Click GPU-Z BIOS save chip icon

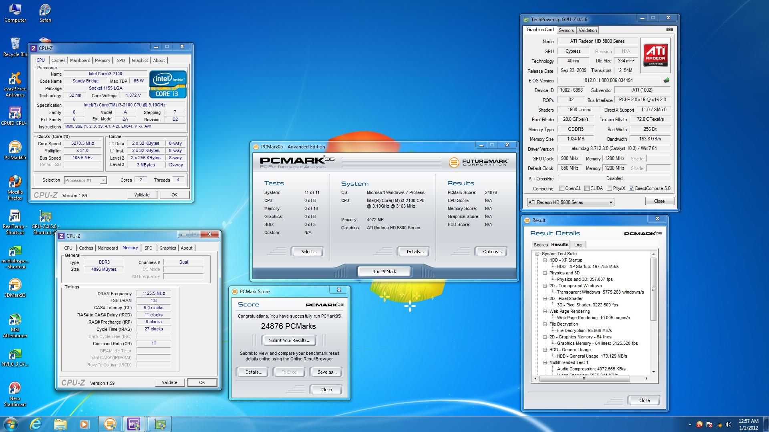(x=666, y=80)
